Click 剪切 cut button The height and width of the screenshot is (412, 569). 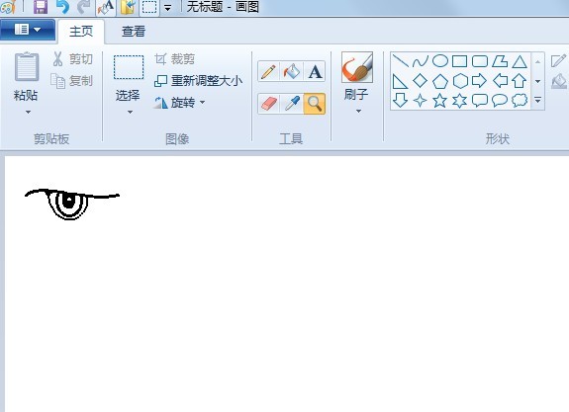point(72,58)
